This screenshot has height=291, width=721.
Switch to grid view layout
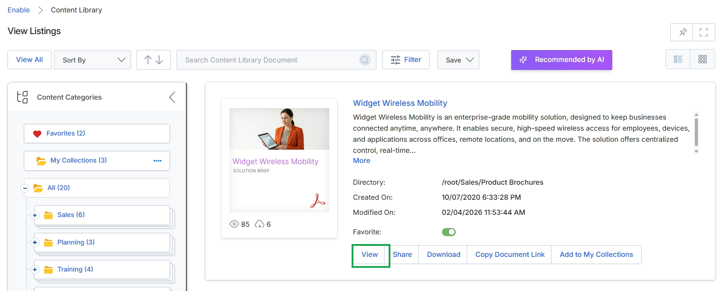click(x=702, y=59)
